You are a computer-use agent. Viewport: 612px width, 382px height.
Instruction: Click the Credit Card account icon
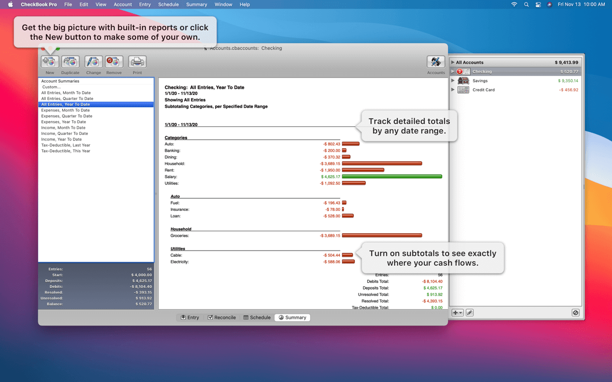tap(463, 90)
